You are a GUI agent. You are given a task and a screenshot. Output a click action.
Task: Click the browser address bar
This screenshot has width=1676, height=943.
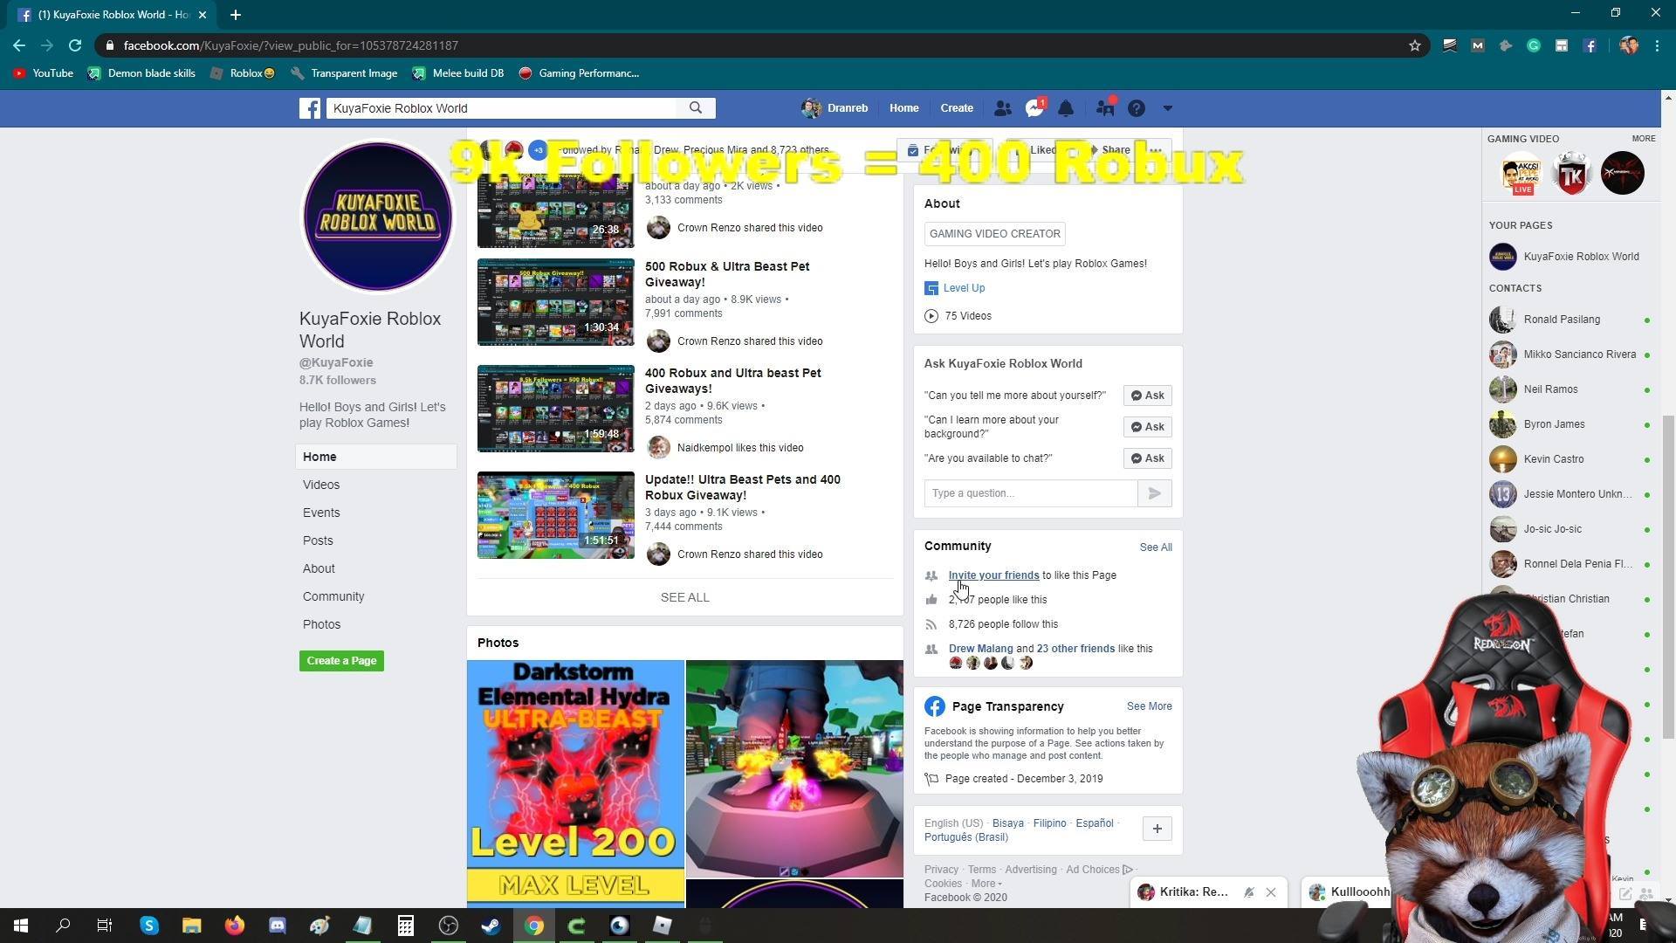751,45
